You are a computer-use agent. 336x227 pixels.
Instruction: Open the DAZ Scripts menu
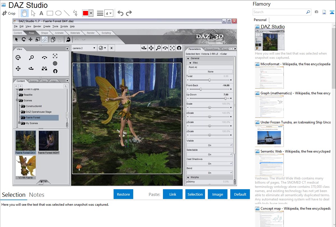point(64,27)
